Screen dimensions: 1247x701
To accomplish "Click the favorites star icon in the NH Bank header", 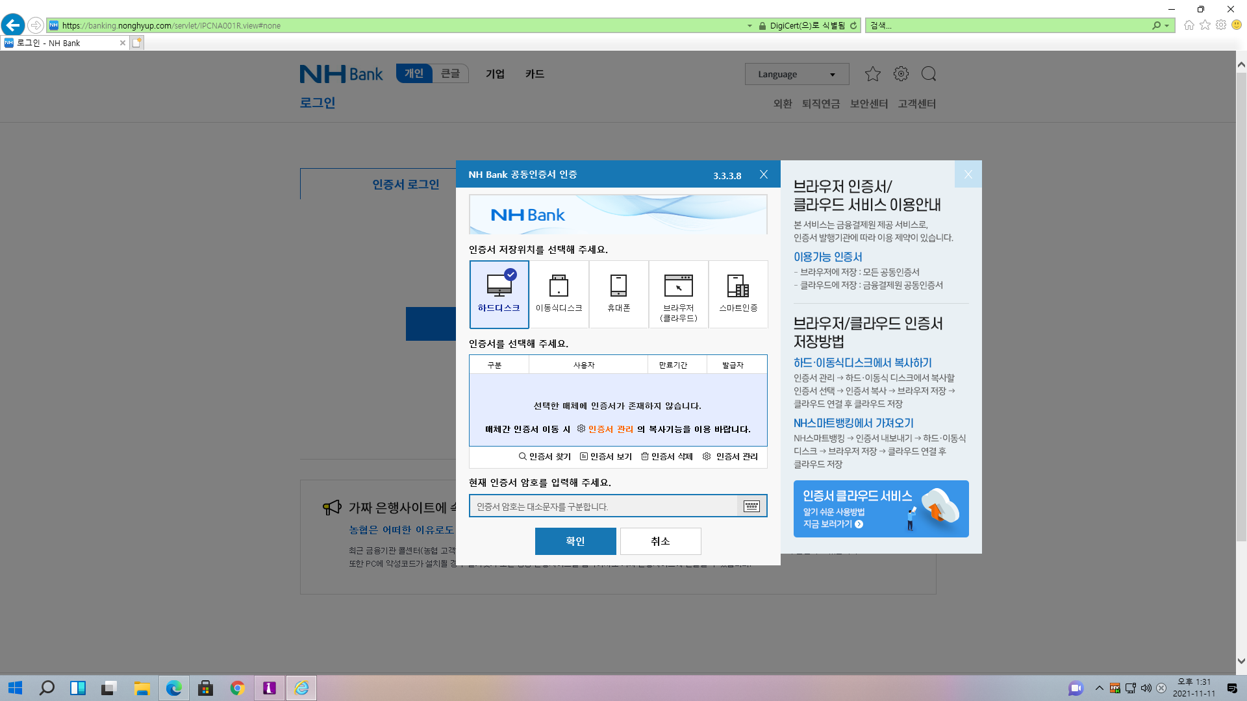I will (872, 74).
